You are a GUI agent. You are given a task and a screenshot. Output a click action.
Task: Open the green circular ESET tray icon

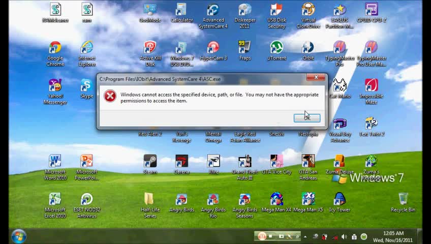tap(364, 236)
